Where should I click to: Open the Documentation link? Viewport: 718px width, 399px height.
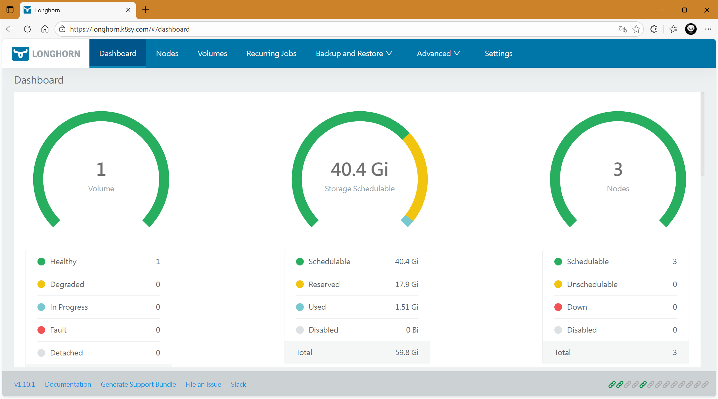coord(68,384)
